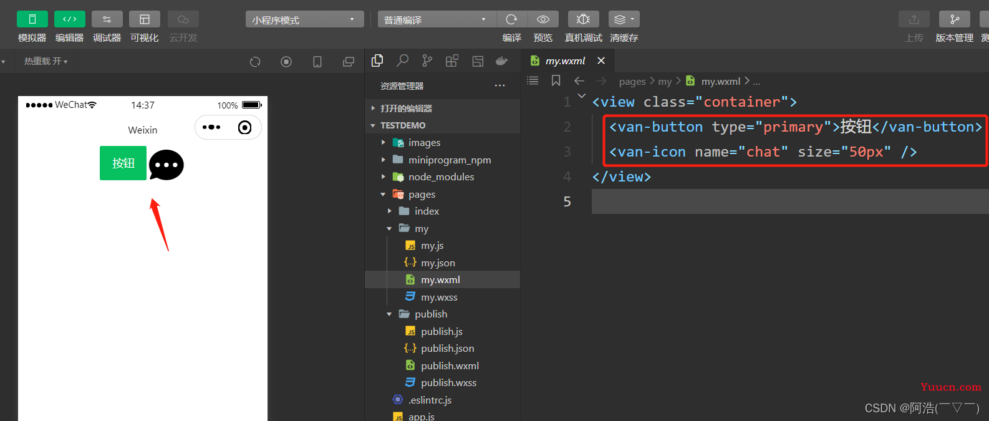This screenshot has height=421, width=989.
Task: Open search icon in sidebar
Action: click(x=403, y=60)
